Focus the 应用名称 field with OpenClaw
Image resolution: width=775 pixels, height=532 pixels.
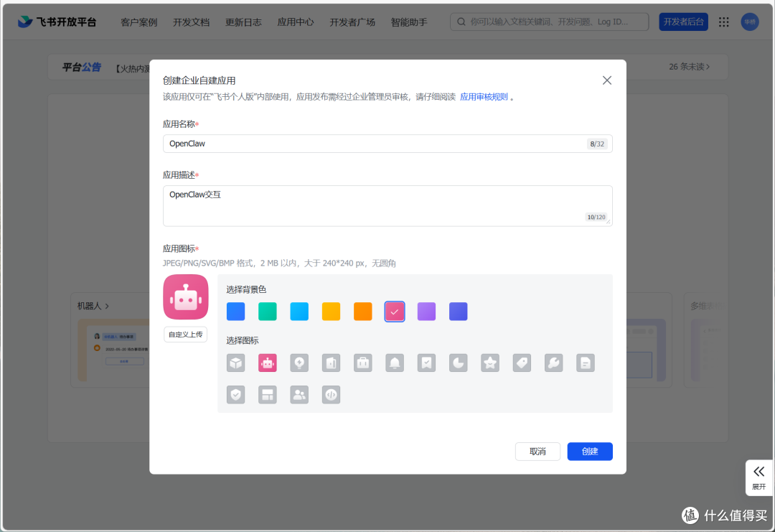coord(387,144)
